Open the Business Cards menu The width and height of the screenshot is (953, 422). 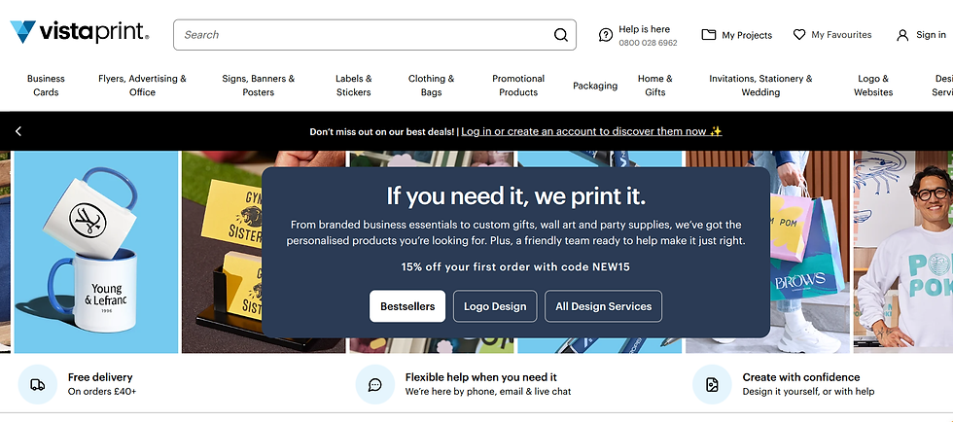pos(46,86)
